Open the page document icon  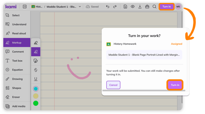pos(125,7)
